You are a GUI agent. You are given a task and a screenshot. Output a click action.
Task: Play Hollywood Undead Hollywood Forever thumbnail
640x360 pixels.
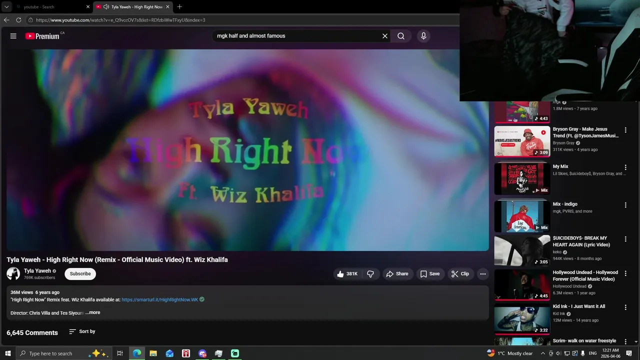(522, 285)
